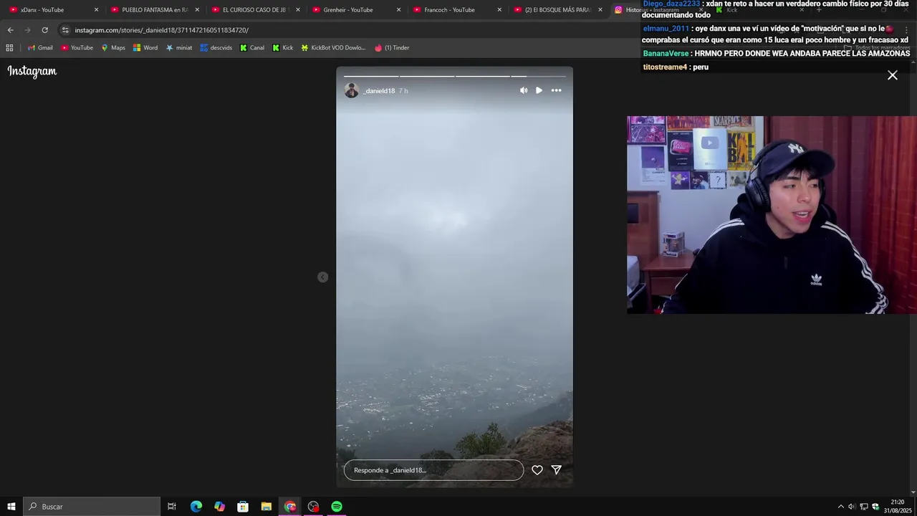The image size is (917, 516).
Task: Open the story three-dots options menu
Action: (x=556, y=90)
